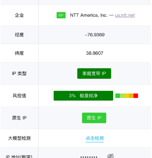Viewport: 152px width, 158px height.
Task: Click the 家庭宽带 IP badge
Action: pos(94,73)
